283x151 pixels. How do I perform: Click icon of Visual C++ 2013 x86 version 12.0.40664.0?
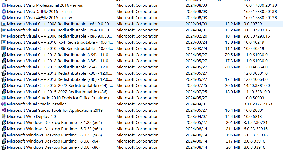(x=4, y=79)
